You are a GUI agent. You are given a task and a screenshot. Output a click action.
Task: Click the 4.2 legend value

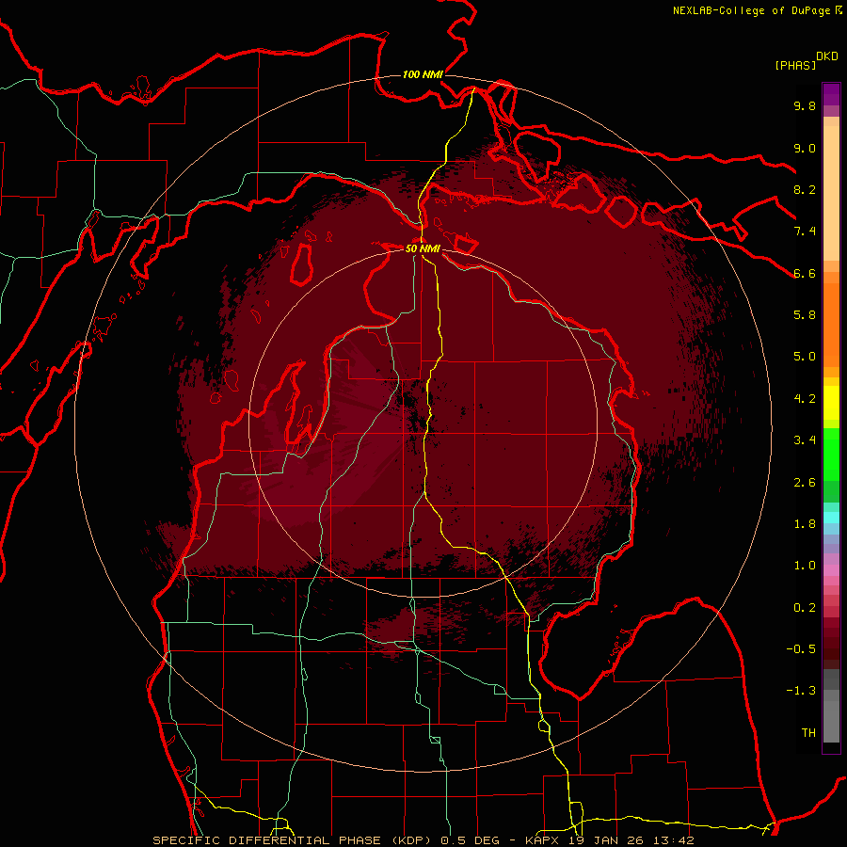click(805, 399)
